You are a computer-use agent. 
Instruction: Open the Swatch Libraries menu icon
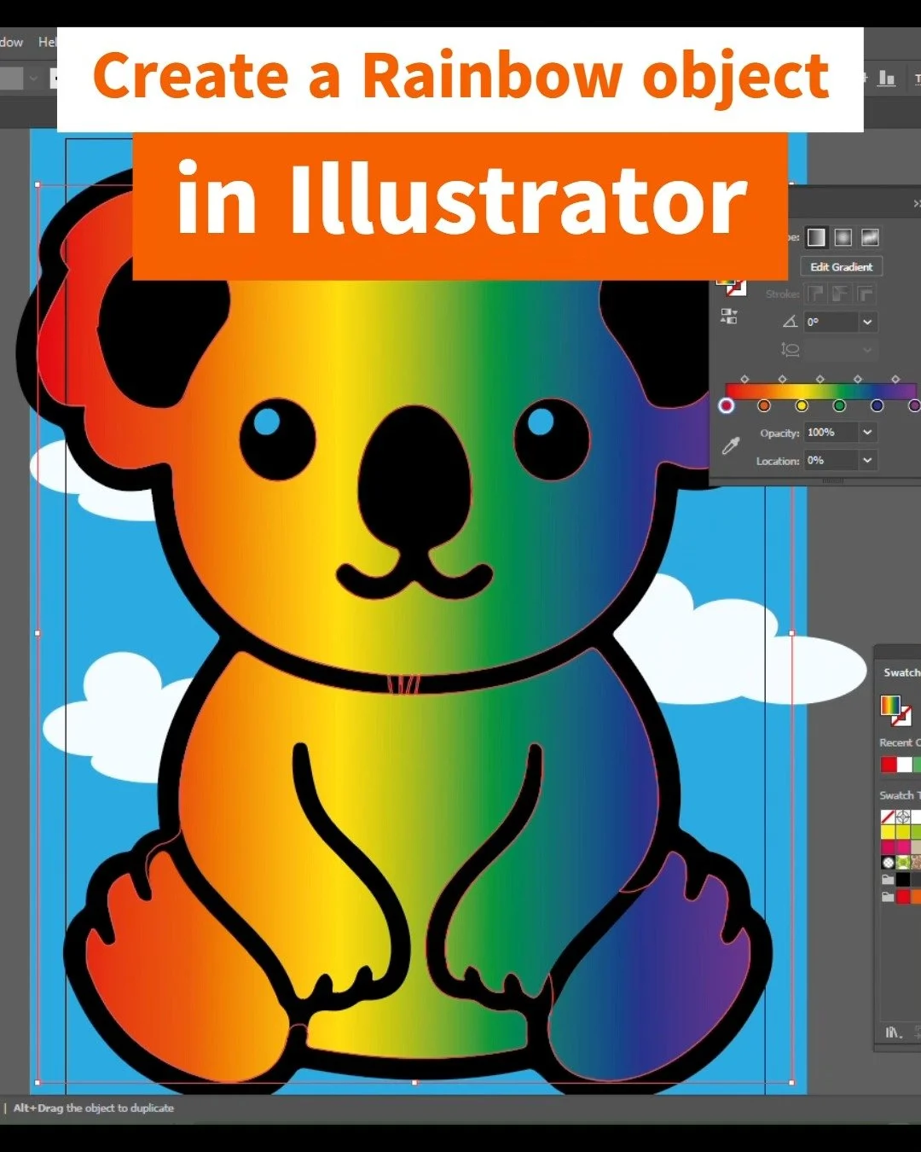pos(892,1033)
